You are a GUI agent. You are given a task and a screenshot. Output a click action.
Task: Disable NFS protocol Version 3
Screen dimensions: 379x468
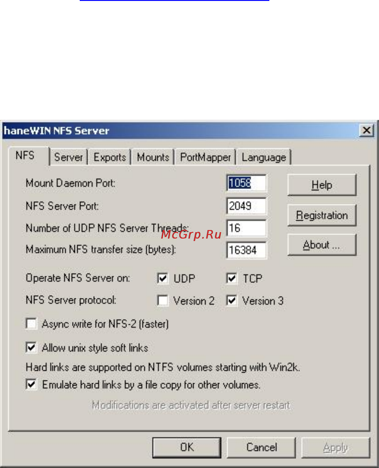(232, 300)
